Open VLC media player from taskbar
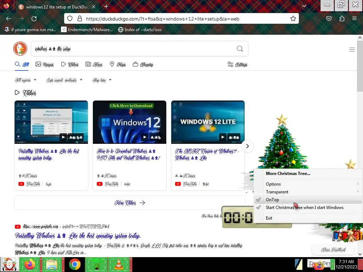Screen dimensions: 363x272 tap(119, 265)
